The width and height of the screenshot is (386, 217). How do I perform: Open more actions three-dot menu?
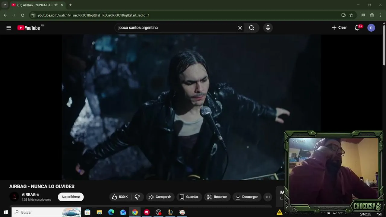pos(268,197)
